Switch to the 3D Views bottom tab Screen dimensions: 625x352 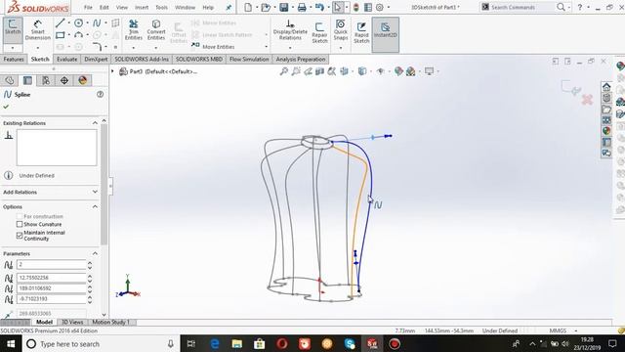(72, 322)
